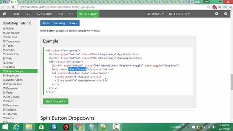Open the HTML tutorial tab

click(x=15, y=14)
